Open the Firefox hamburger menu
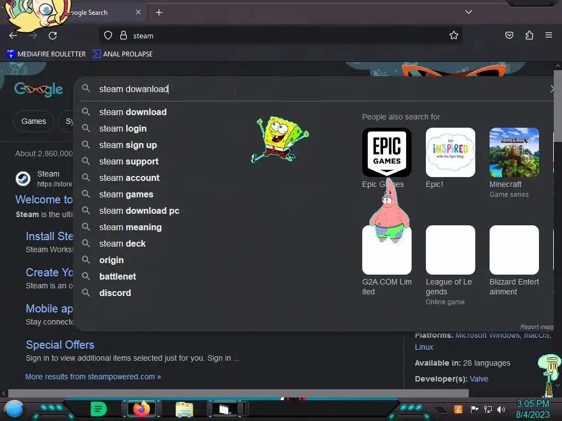This screenshot has height=421, width=562. point(548,35)
